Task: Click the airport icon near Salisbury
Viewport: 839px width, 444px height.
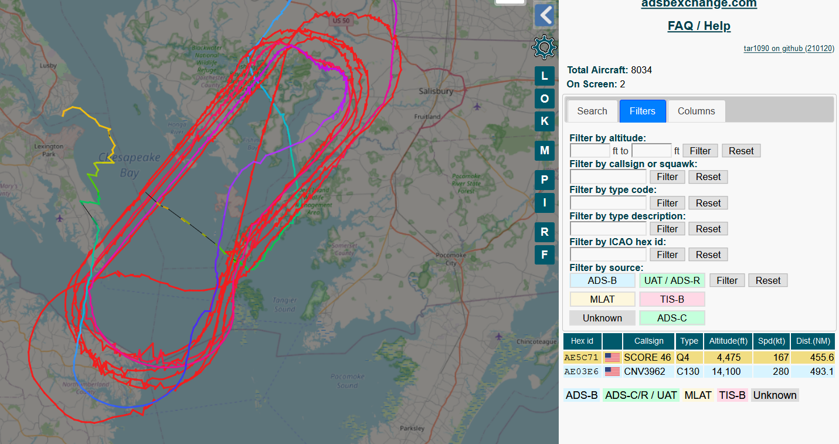Action: coord(478,107)
